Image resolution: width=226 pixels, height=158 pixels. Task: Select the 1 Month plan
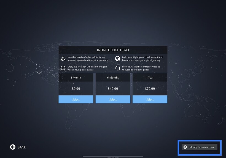click(76, 99)
